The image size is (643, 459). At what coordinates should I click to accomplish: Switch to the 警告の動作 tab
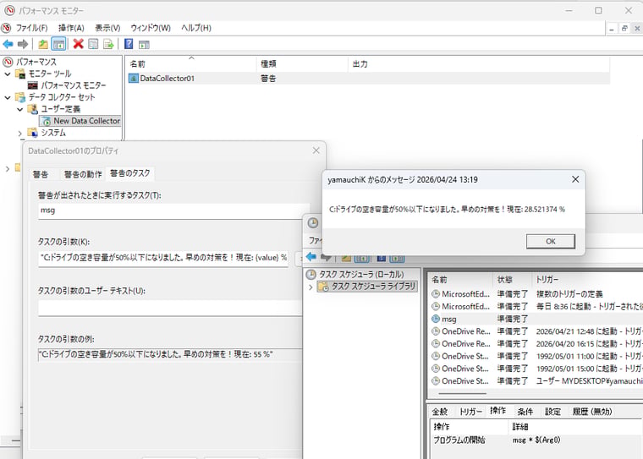point(83,175)
